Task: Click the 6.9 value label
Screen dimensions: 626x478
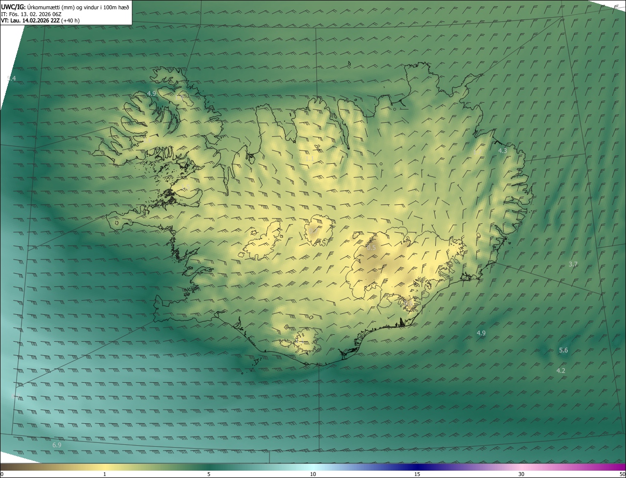Action: [x=57, y=445]
